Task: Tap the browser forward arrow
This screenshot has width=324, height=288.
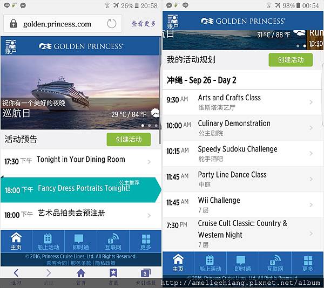Action: pos(49,273)
